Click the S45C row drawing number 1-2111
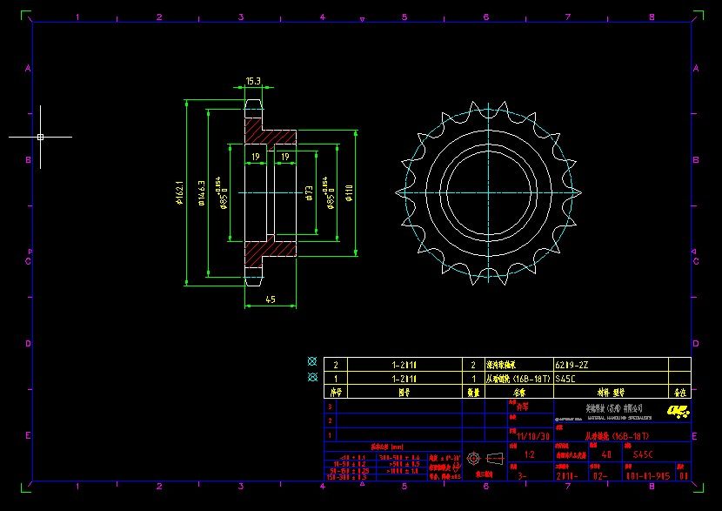The width and height of the screenshot is (722, 511). (404, 379)
